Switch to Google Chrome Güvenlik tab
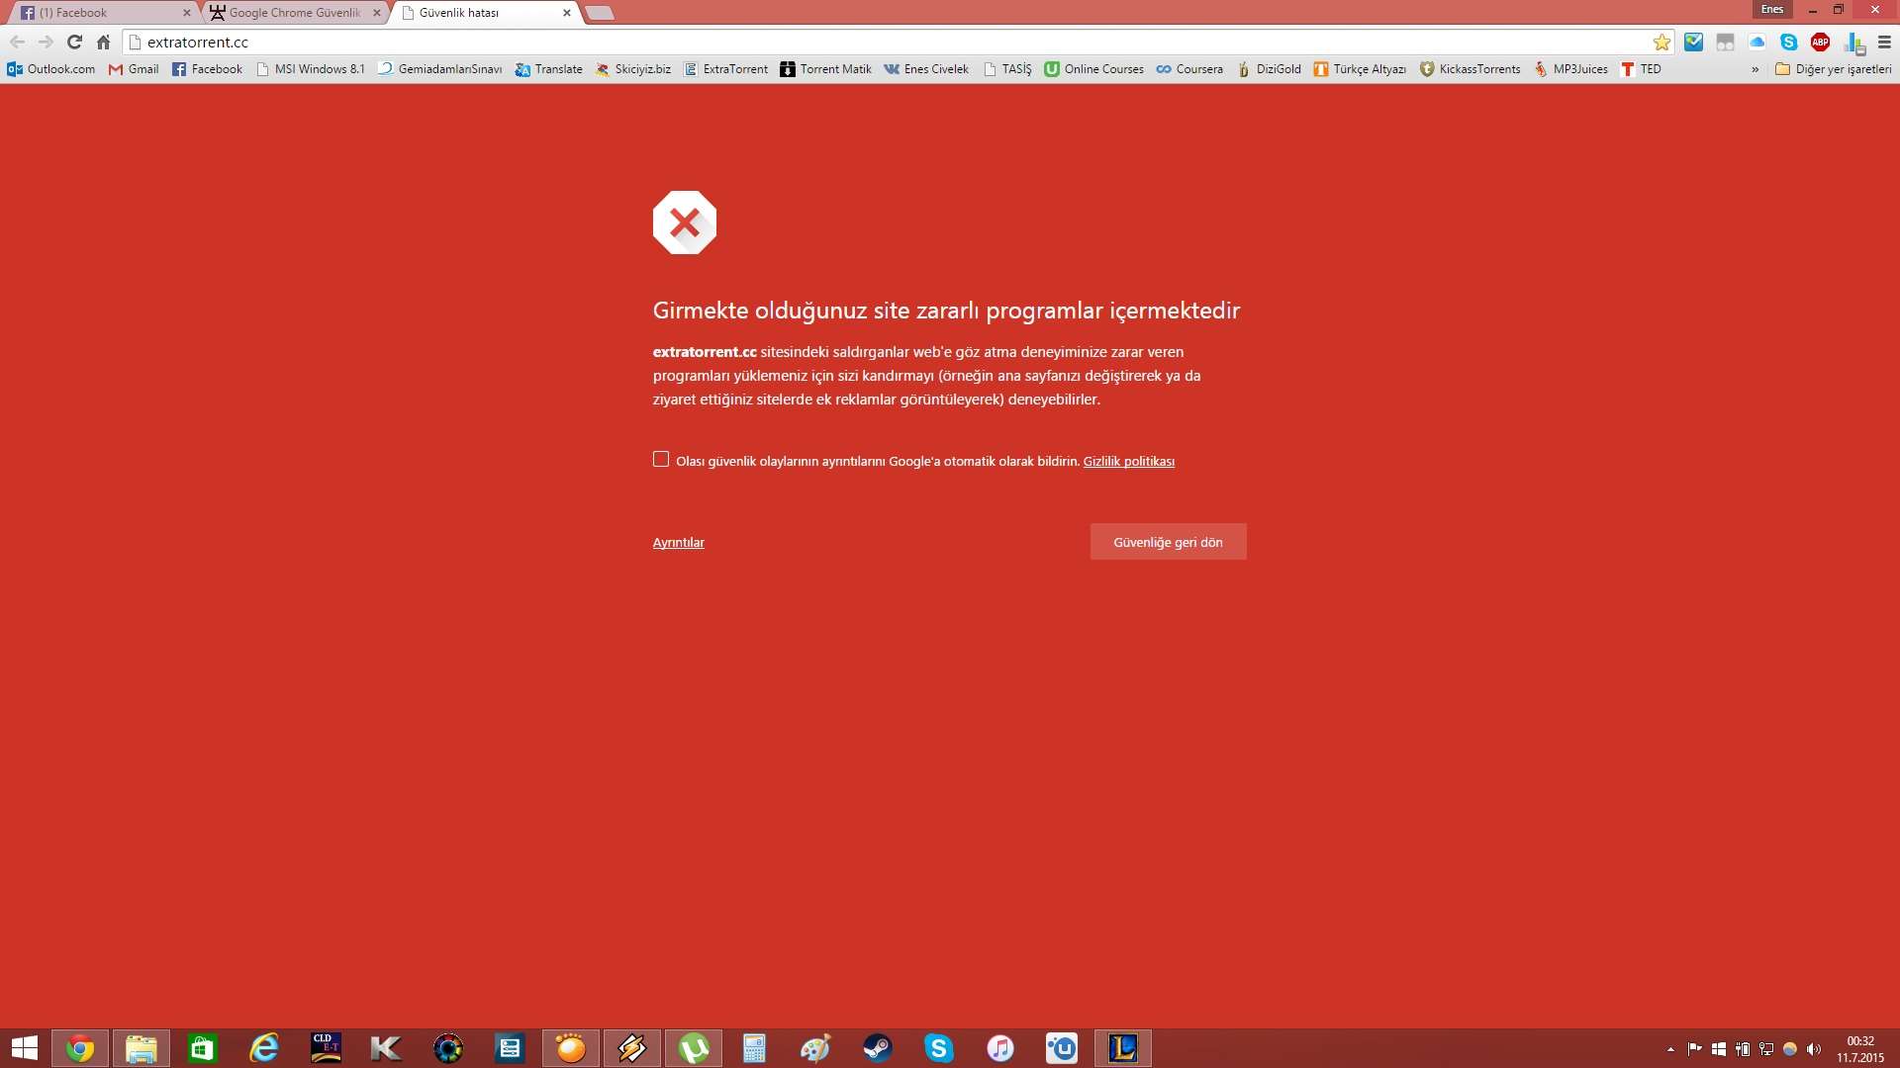This screenshot has height=1068, width=1900. coord(293,13)
